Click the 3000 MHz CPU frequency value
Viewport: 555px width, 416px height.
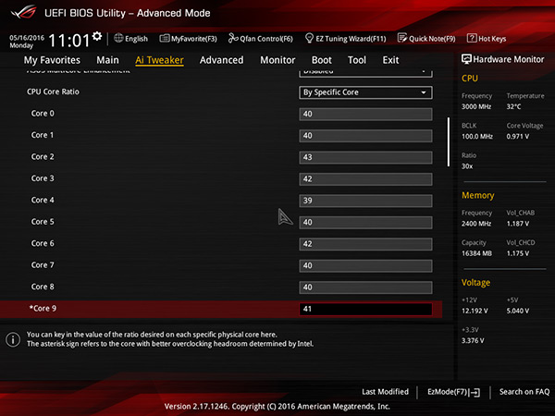click(476, 106)
